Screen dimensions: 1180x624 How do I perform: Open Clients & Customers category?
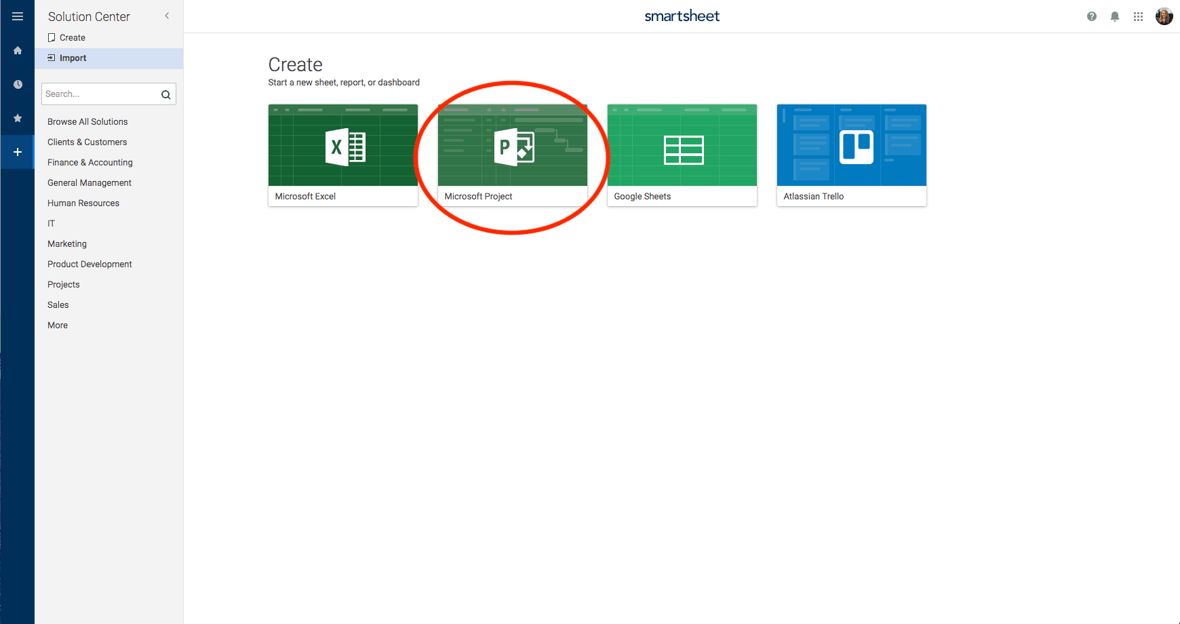(87, 142)
